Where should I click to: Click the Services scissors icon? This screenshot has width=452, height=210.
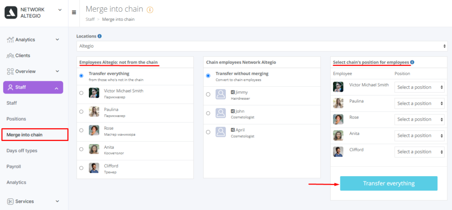10,201
